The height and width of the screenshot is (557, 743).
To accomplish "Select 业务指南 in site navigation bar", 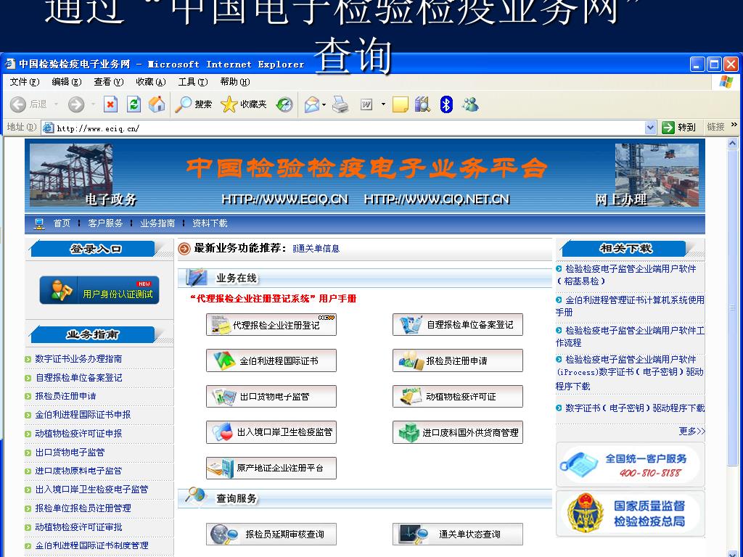I will point(157,223).
